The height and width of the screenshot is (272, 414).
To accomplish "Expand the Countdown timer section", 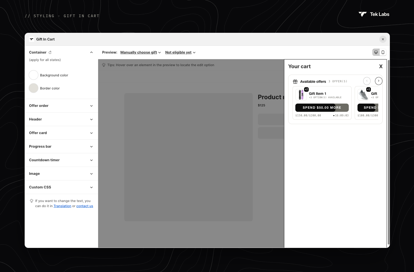I will pyautogui.click(x=61, y=160).
